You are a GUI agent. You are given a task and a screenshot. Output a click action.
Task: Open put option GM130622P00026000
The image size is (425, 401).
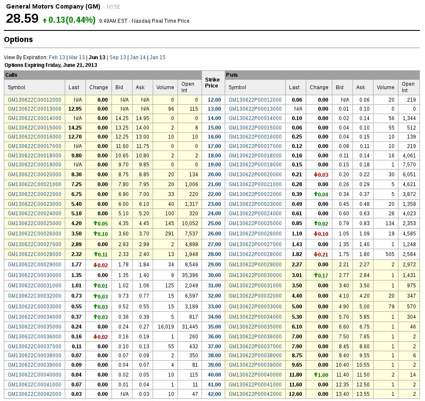click(x=255, y=234)
